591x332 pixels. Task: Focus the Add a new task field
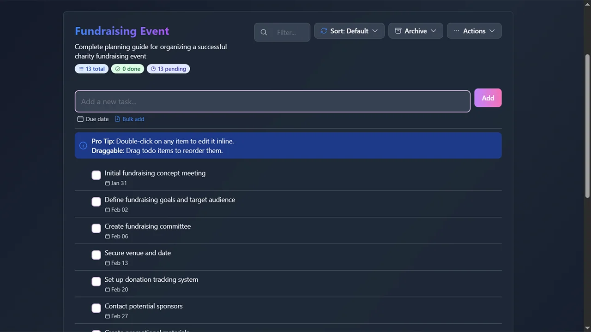pyautogui.click(x=272, y=101)
